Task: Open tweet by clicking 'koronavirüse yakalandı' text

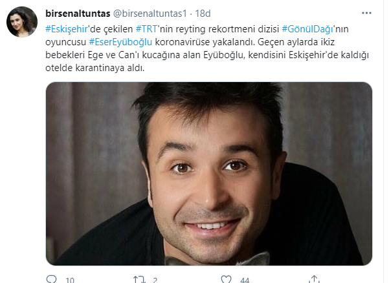Action: (x=205, y=42)
